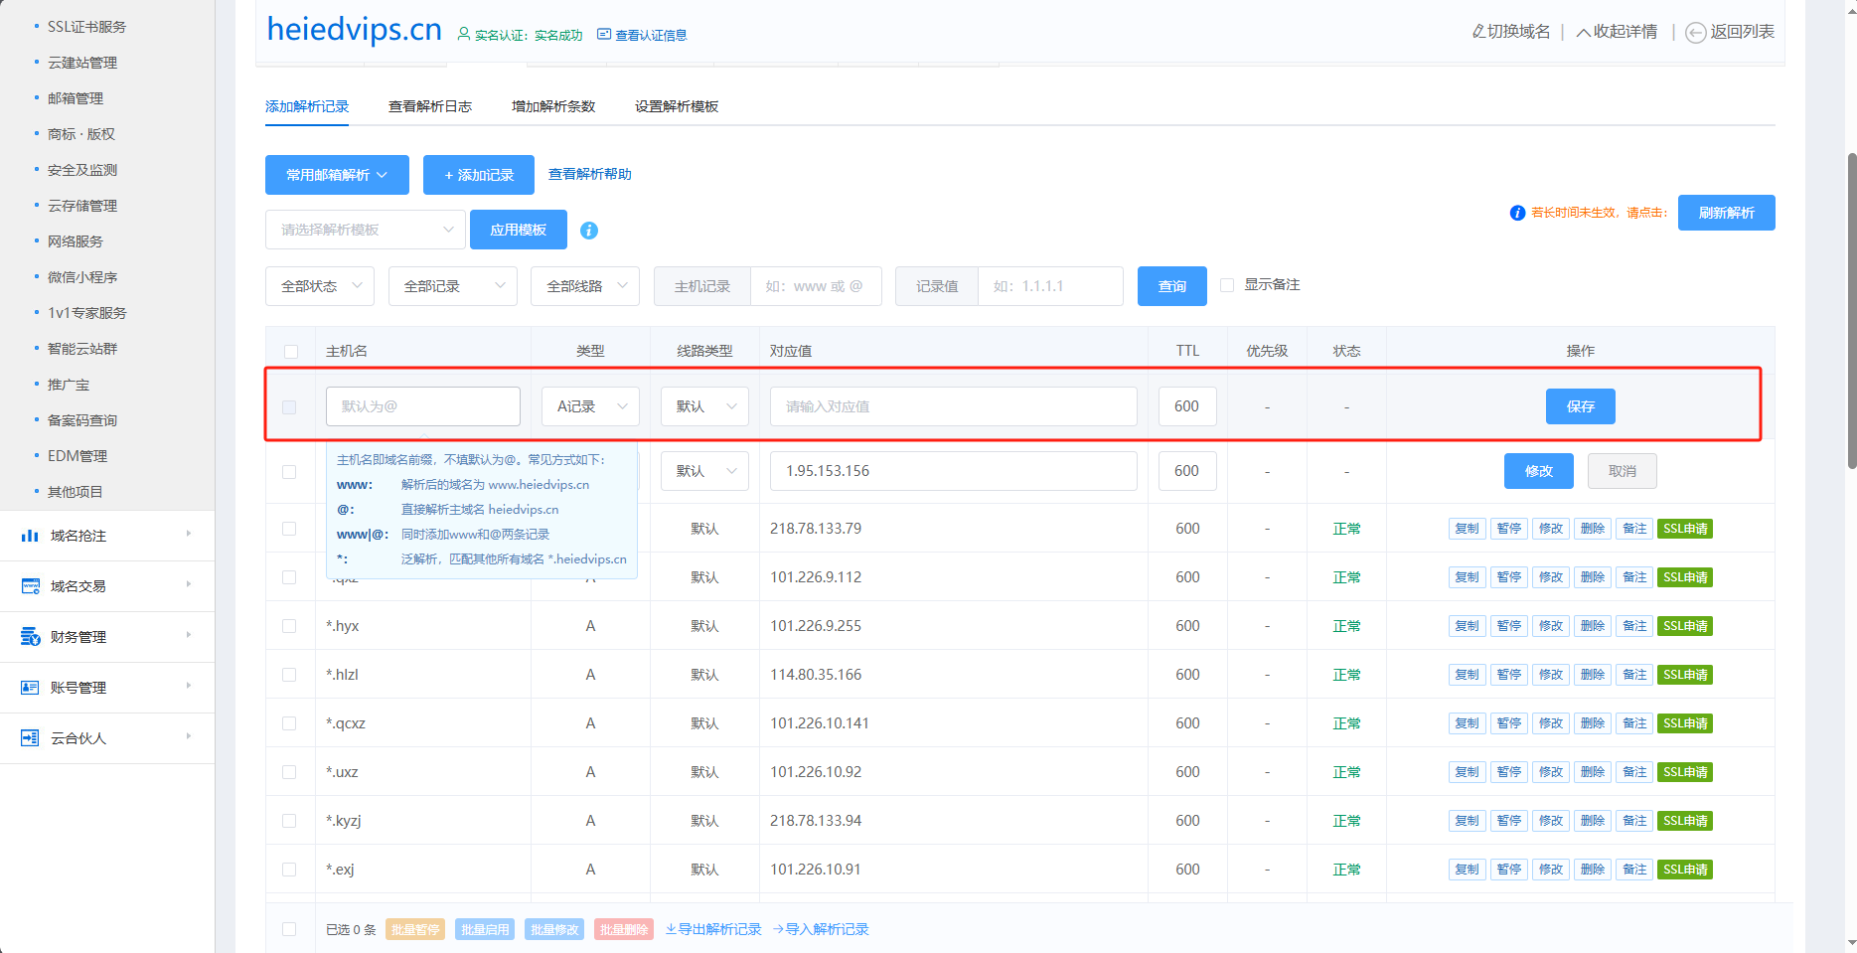The height and width of the screenshot is (953, 1857).
Task: Open 备案码查询 in the sidebar
Action: click(x=82, y=420)
